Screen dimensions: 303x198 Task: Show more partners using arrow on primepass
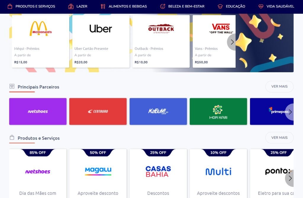[x=289, y=112]
